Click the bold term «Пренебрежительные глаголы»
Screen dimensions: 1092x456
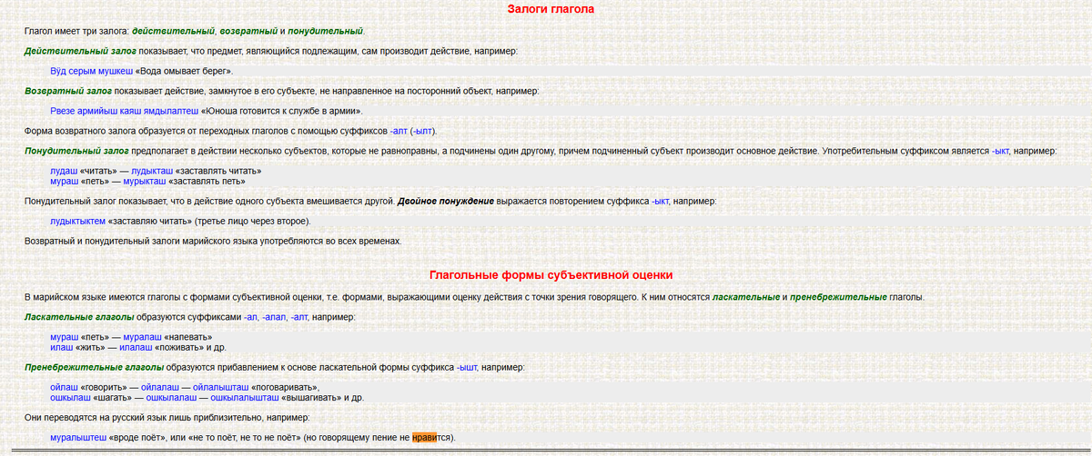pos(95,367)
